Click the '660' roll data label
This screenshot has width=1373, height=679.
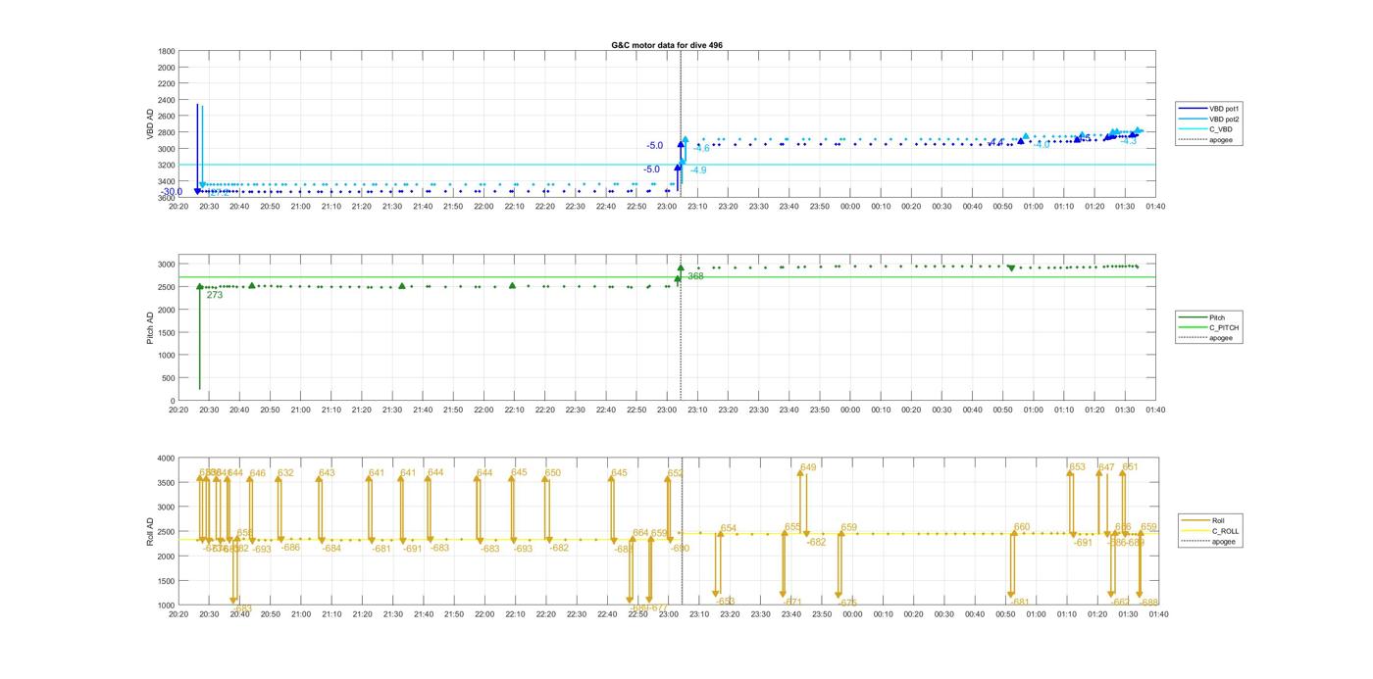(x=1022, y=527)
